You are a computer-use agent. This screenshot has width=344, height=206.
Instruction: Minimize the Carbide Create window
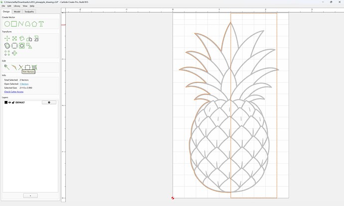pyautogui.click(x=323, y=2)
